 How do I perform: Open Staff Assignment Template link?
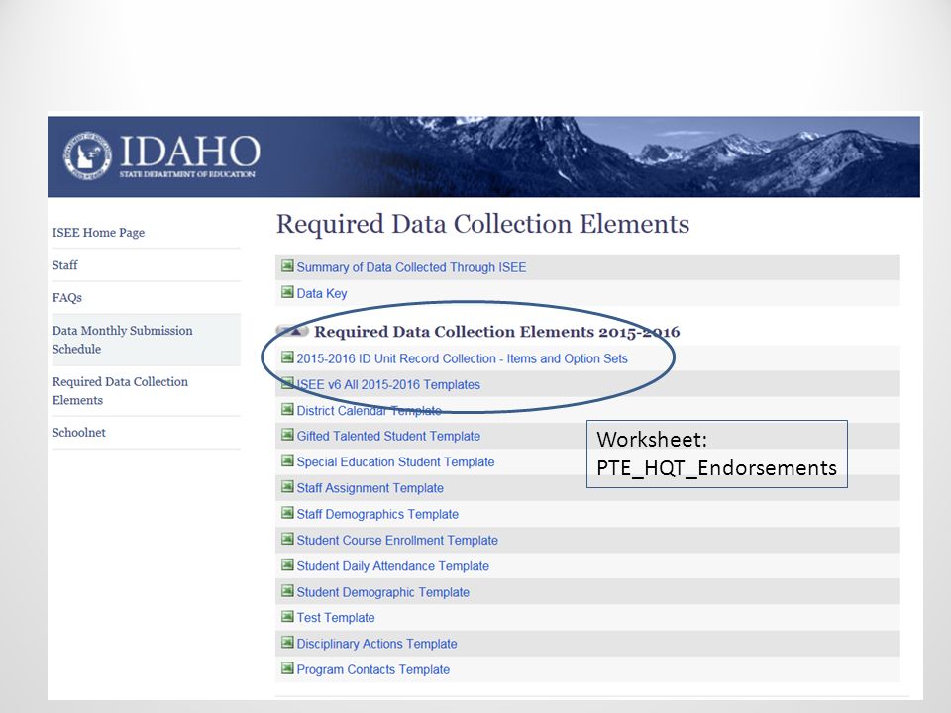pyautogui.click(x=370, y=488)
